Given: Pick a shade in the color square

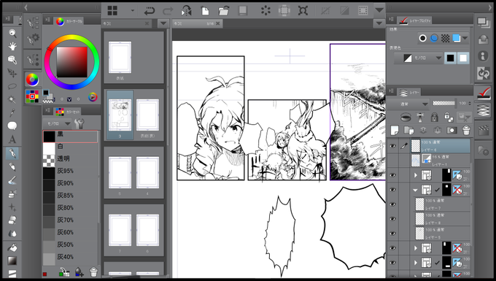Looking at the screenshot, I should pos(71,62).
